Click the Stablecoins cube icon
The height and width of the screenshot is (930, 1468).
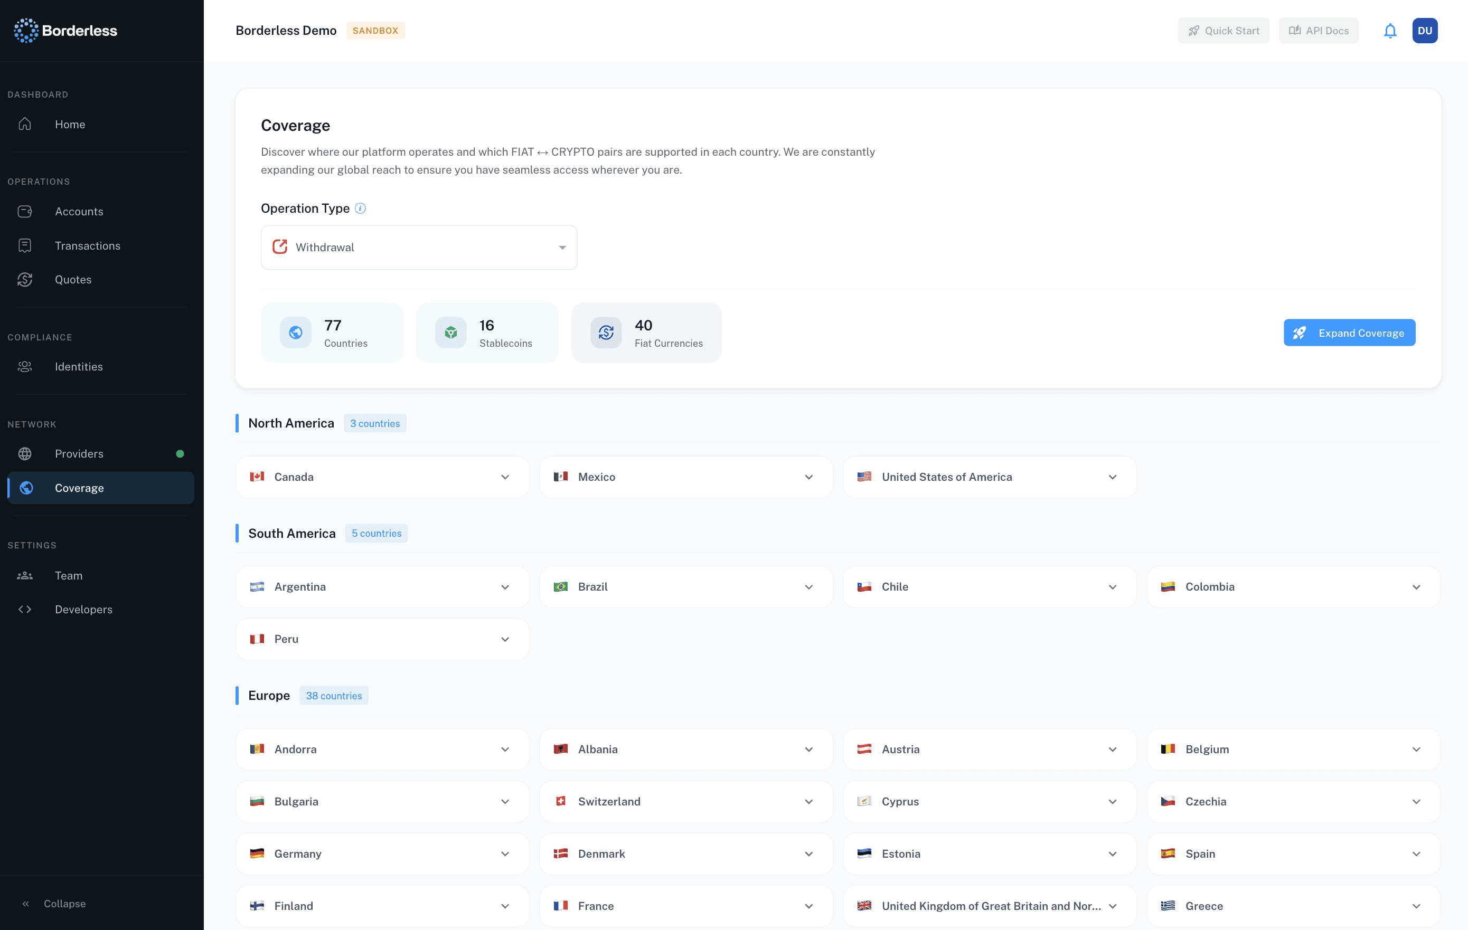point(450,333)
